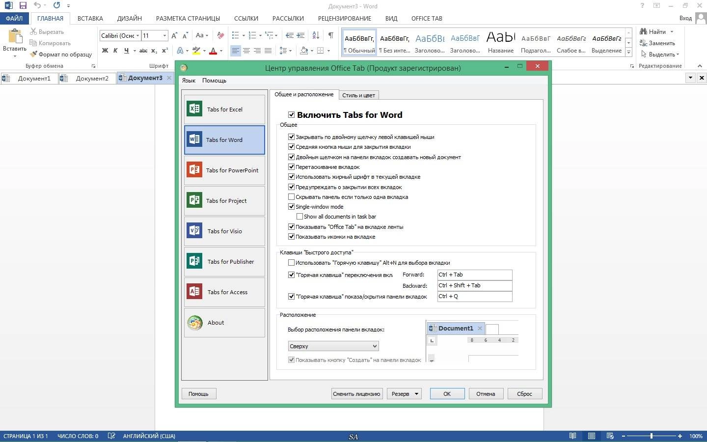
Task: Sort text with the A-Z sort icon
Action: pos(316,35)
